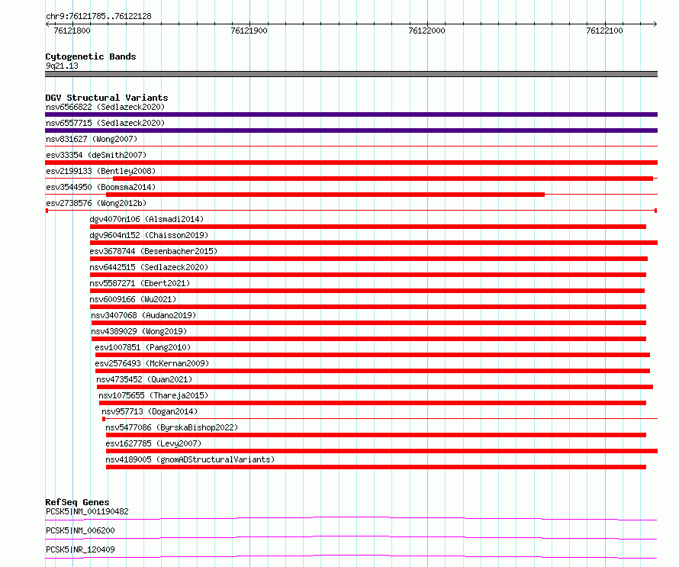The image size is (679, 567).
Task: Select the nsv6557715 purple variant bar
Action: tap(351, 130)
